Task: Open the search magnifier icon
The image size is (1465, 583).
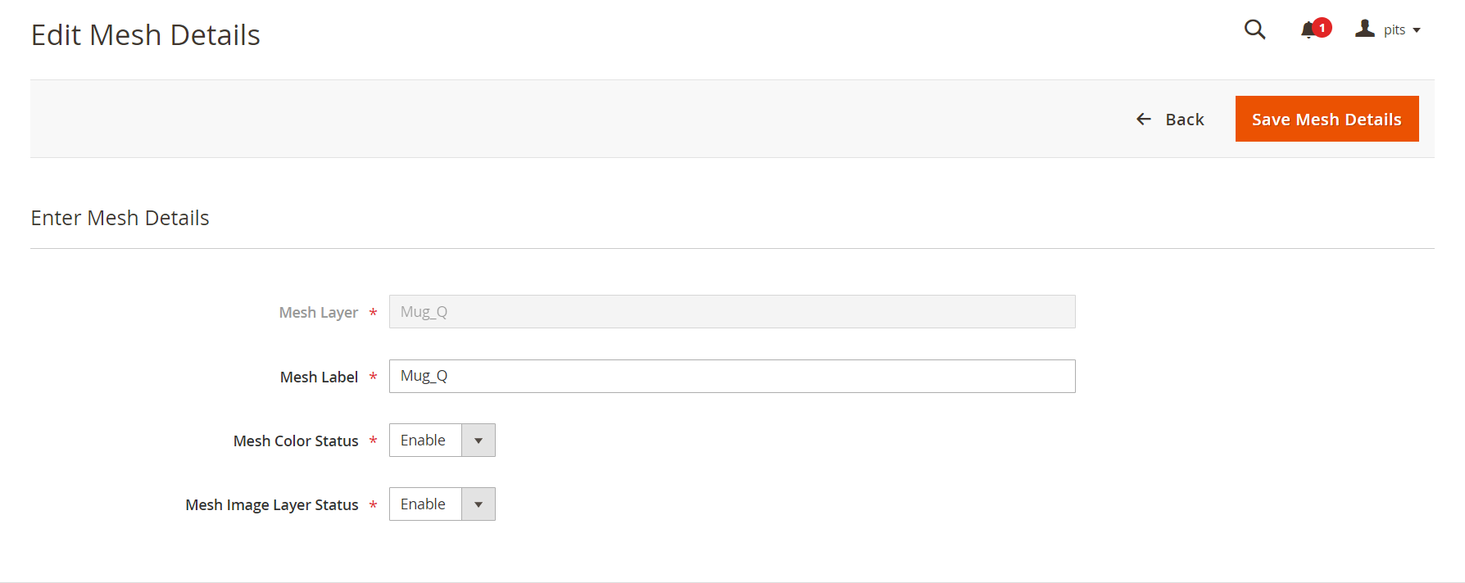Action: click(x=1254, y=29)
